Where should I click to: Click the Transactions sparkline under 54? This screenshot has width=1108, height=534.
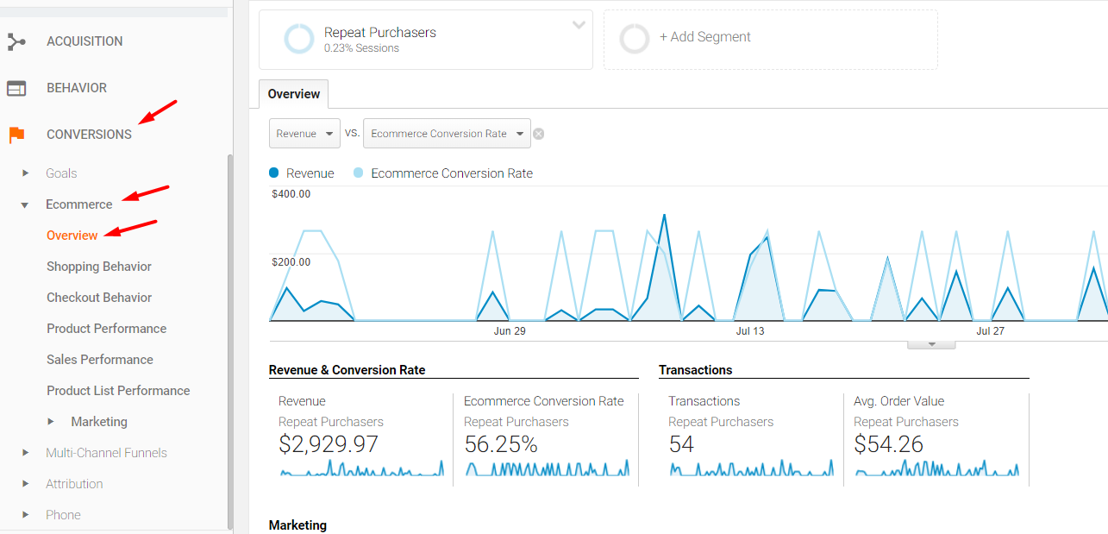pyautogui.click(x=752, y=468)
